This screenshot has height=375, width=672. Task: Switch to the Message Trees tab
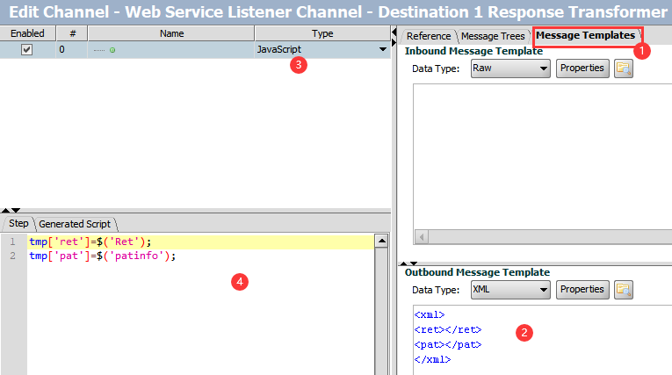pos(493,36)
